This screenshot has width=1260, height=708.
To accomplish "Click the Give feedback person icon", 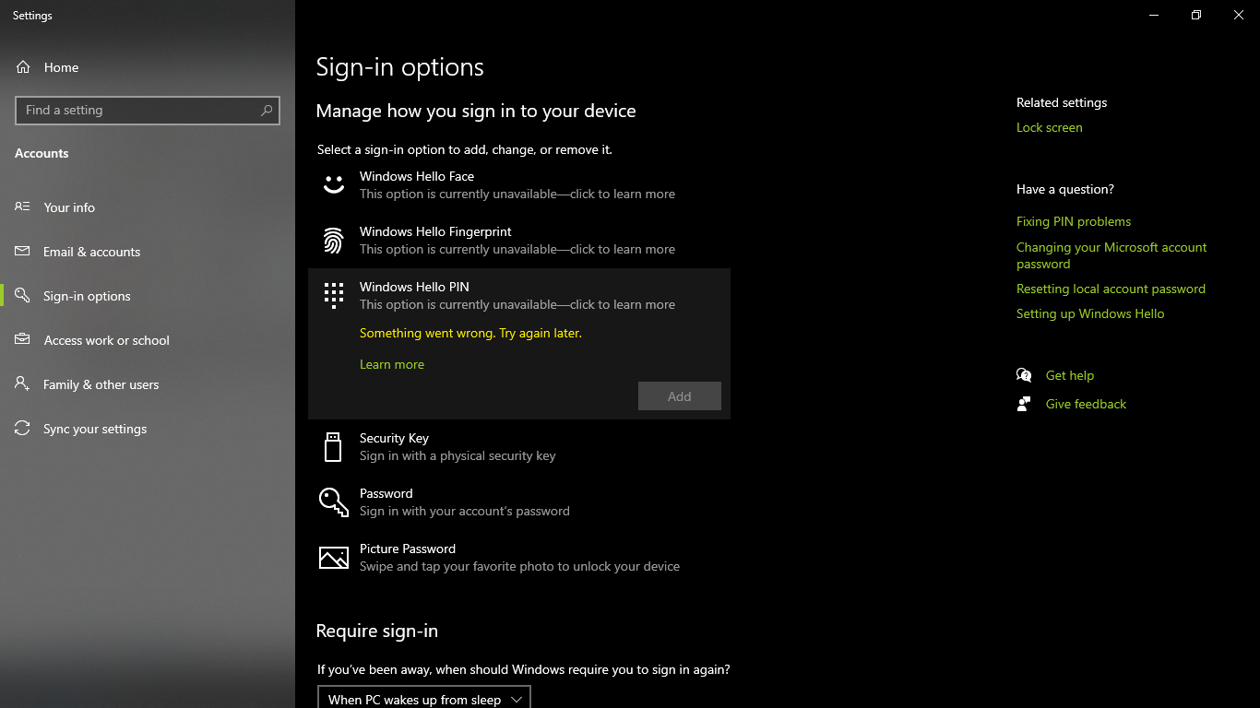I will pos(1024,404).
